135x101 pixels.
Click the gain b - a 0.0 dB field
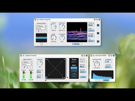40,77
